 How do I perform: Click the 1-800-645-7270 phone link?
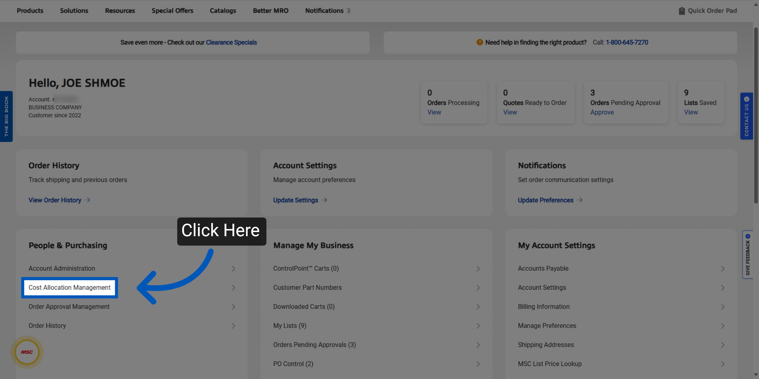click(x=627, y=42)
